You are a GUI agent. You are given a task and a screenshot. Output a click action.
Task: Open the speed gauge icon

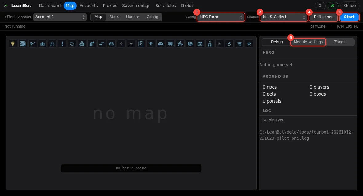pos(111,43)
